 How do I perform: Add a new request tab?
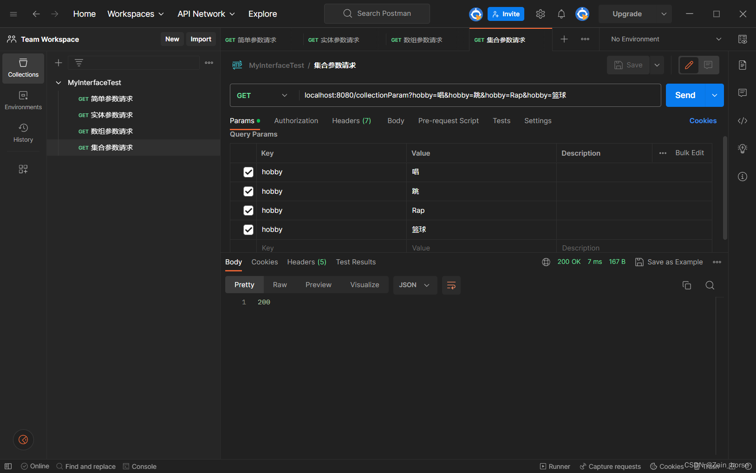pyautogui.click(x=564, y=39)
